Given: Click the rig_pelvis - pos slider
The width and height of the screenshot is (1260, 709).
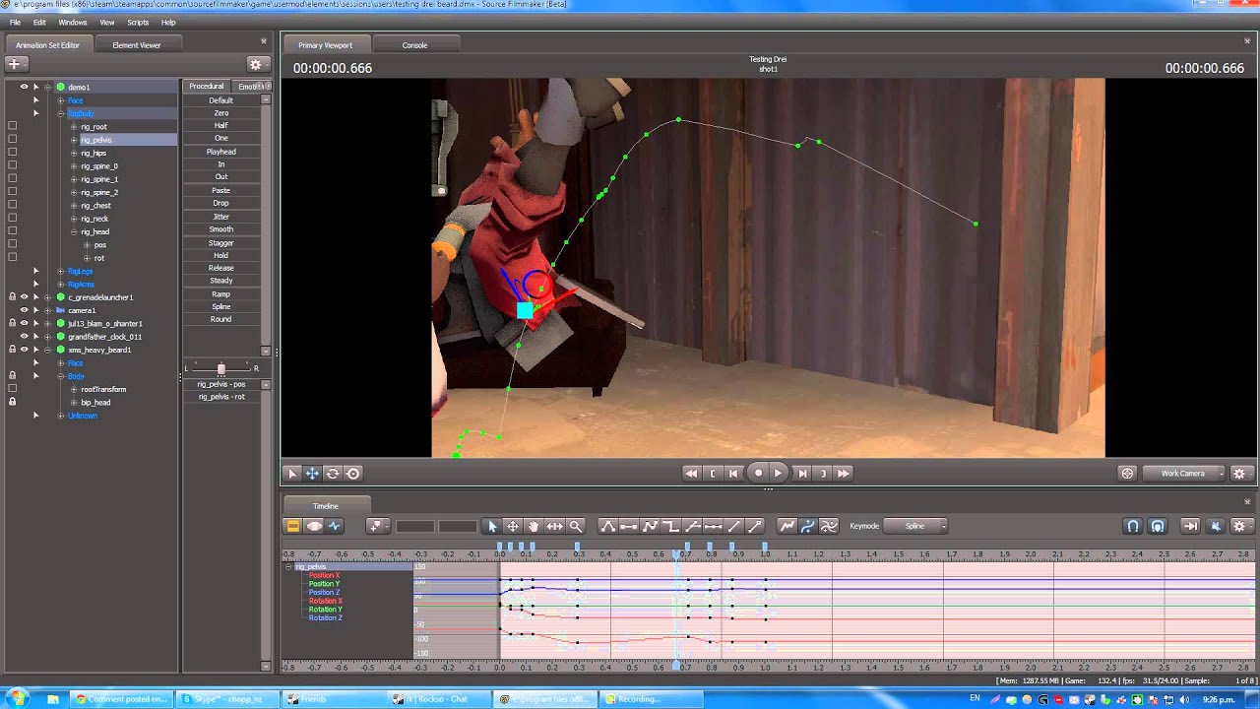Looking at the screenshot, I should [x=221, y=384].
